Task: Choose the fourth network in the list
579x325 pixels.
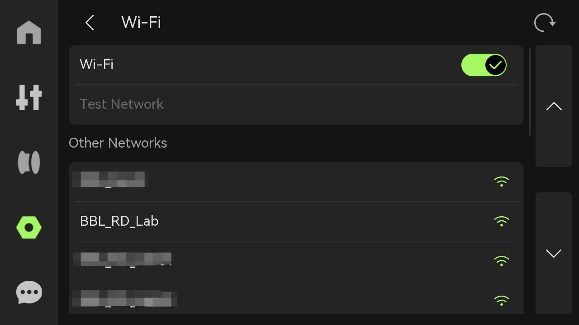Action: (x=296, y=298)
